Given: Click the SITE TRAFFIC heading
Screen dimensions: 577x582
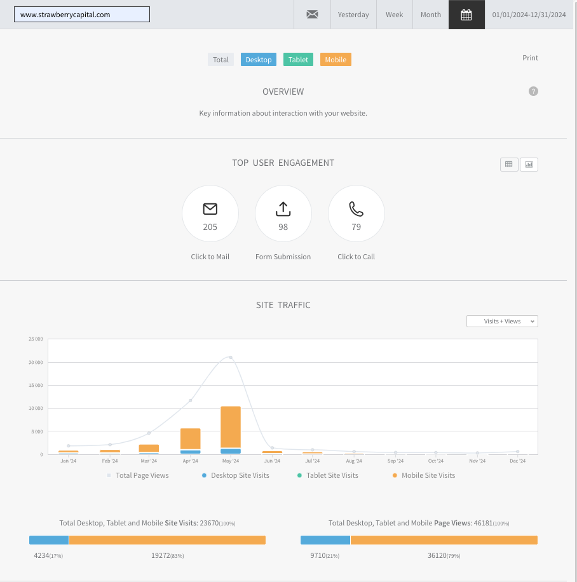Looking at the screenshot, I should coord(283,305).
